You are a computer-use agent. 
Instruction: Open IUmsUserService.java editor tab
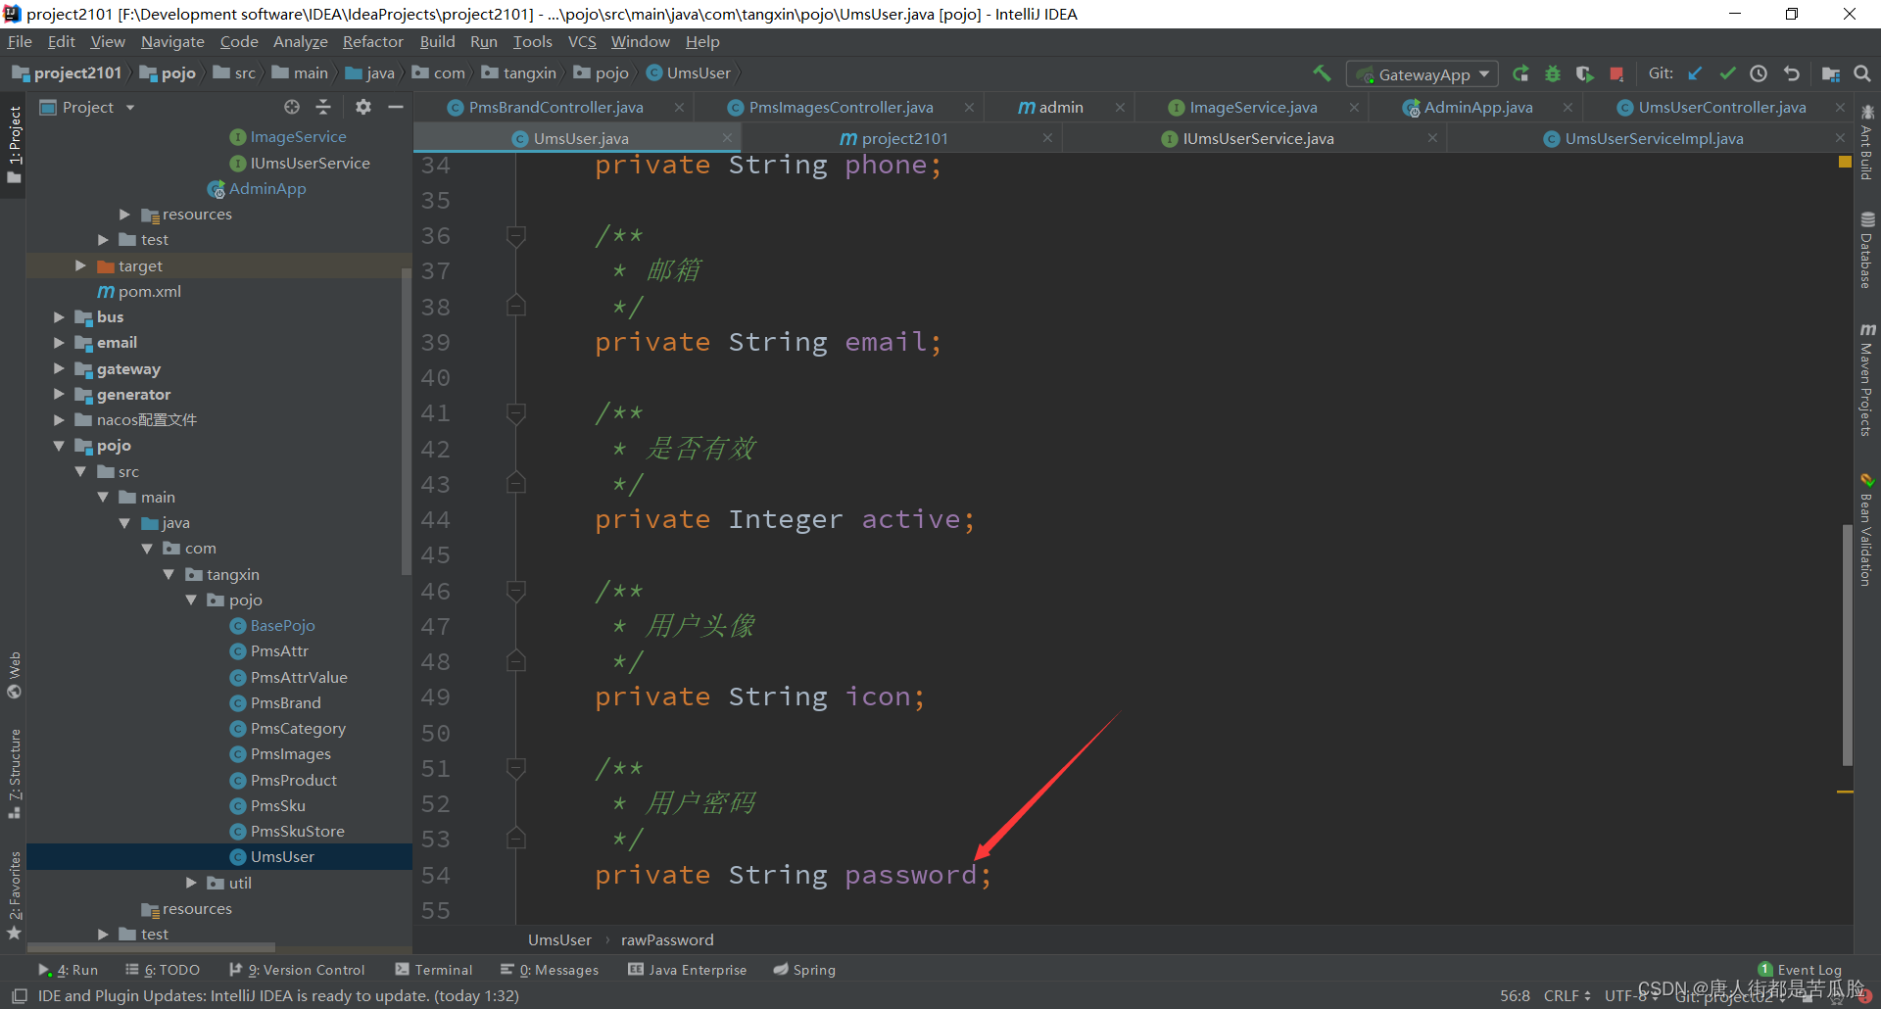[x=1258, y=138]
